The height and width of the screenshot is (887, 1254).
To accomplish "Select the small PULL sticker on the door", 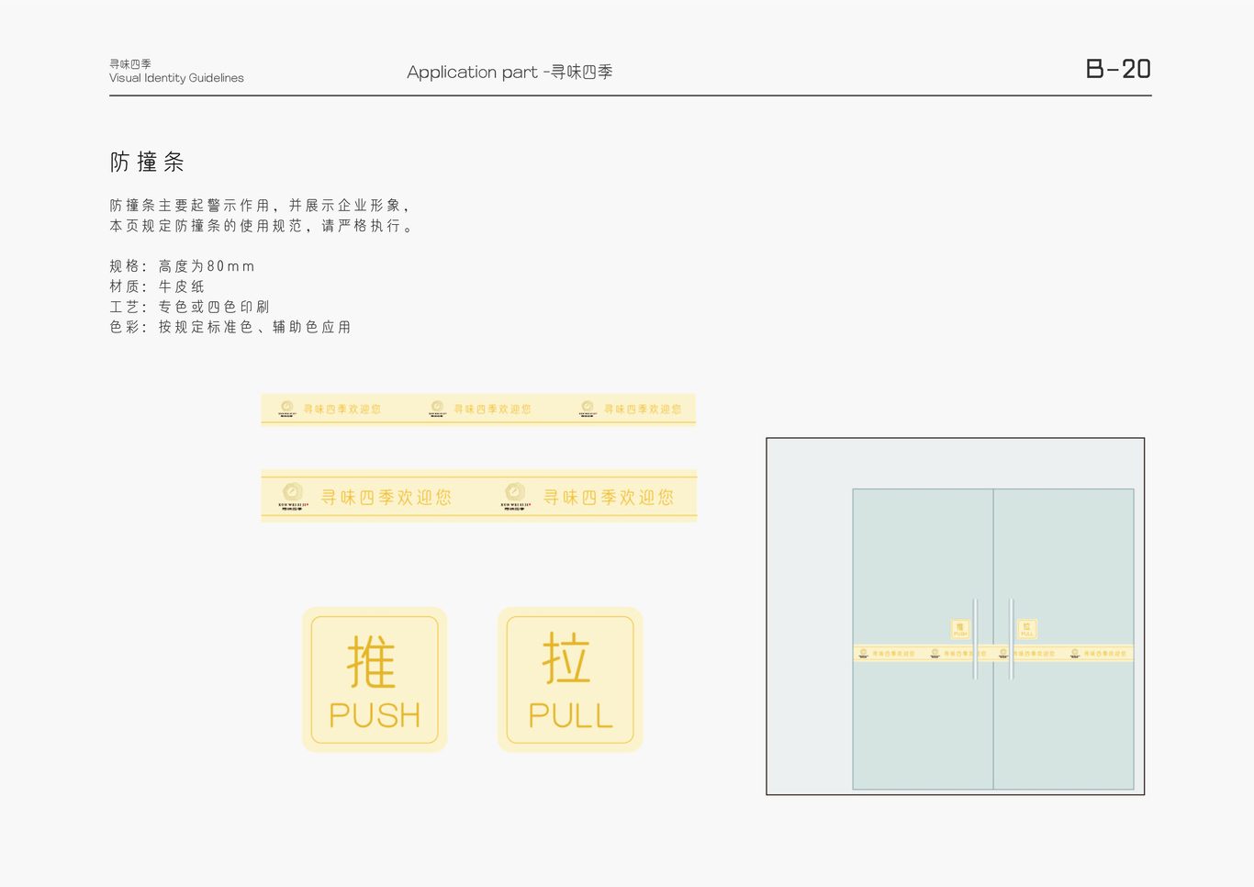I will point(1027,629).
